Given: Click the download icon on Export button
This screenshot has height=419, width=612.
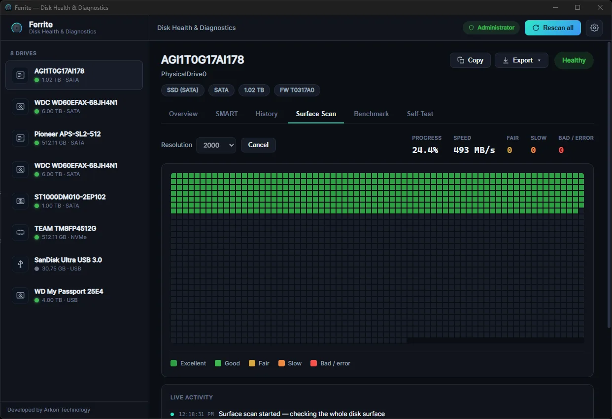Looking at the screenshot, I should [x=506, y=60].
